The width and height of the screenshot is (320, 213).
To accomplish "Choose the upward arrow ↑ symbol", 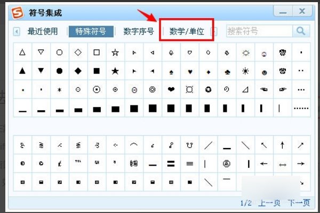I will point(283,145).
